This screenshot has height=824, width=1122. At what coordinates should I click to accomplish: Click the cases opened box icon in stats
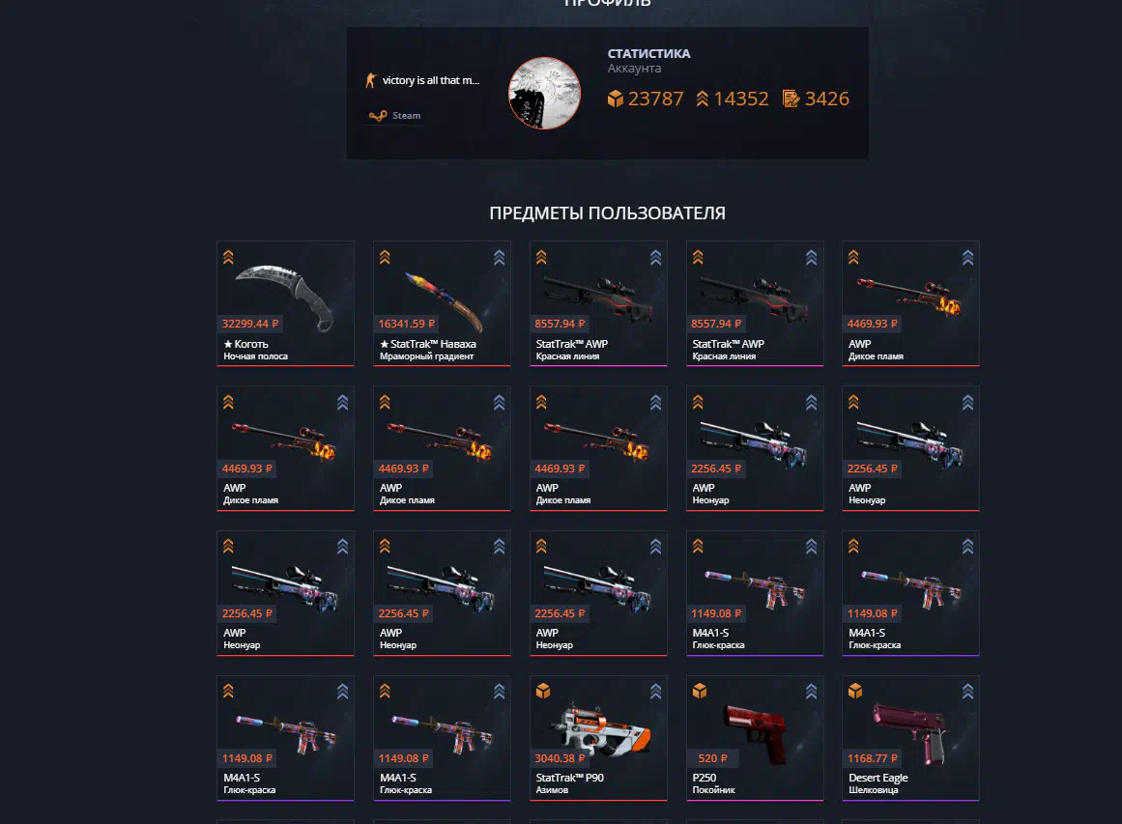[615, 99]
